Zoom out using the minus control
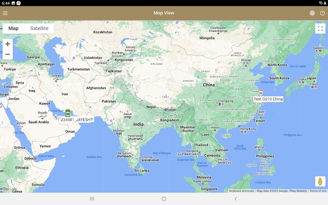328x205 pixels. 8,54
